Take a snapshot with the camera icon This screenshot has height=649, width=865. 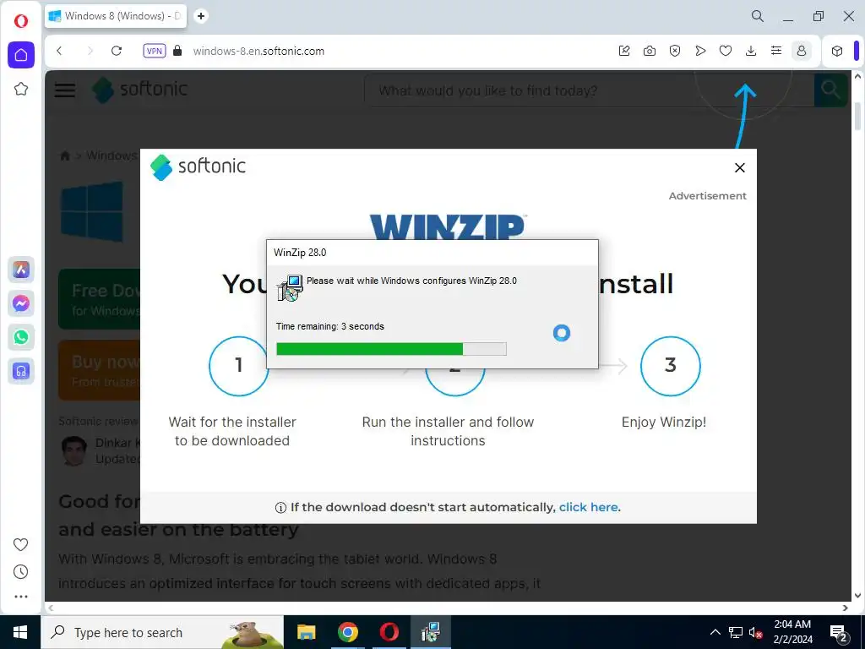[650, 51]
